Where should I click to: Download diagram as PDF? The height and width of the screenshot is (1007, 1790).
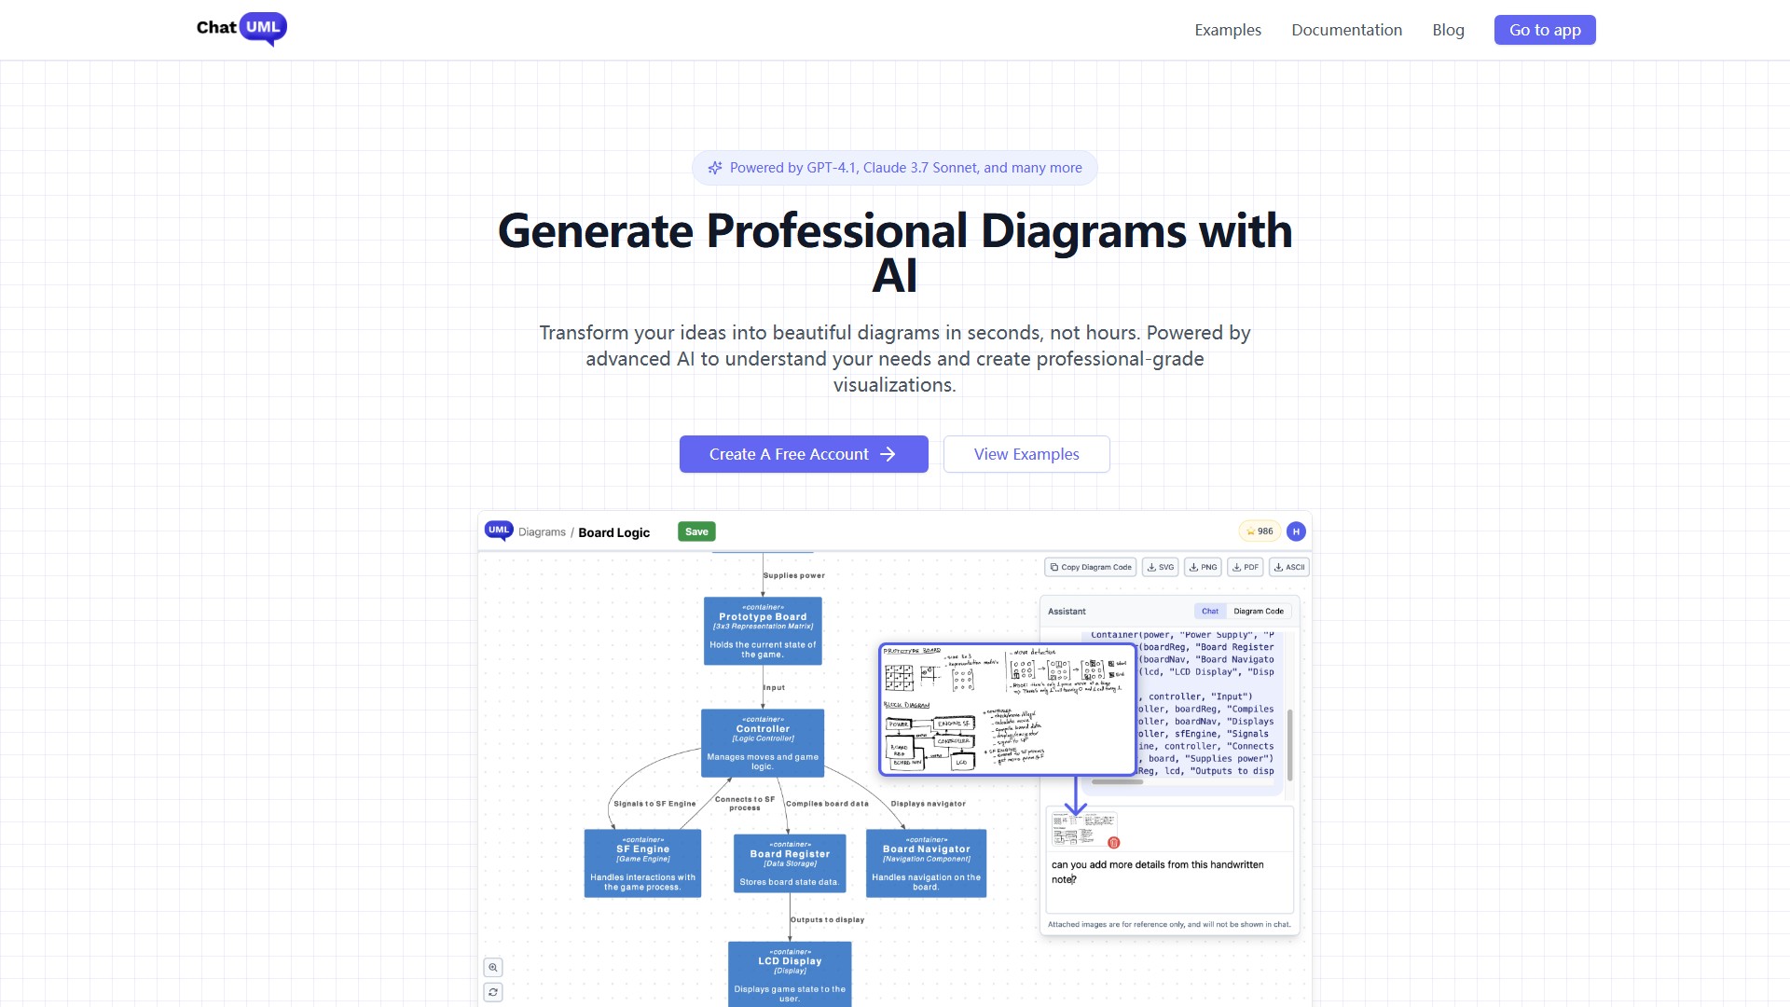click(1246, 567)
